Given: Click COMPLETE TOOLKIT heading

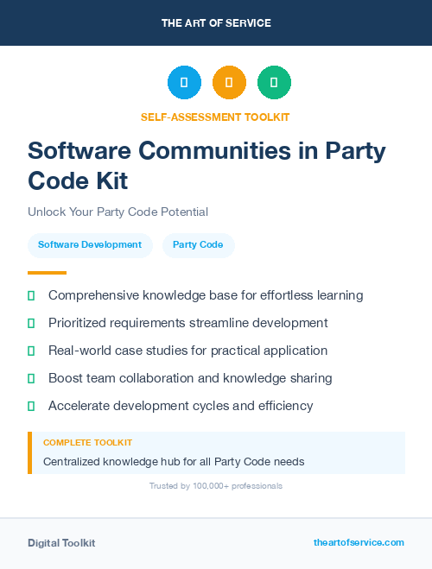Looking at the screenshot, I should tap(88, 443).
